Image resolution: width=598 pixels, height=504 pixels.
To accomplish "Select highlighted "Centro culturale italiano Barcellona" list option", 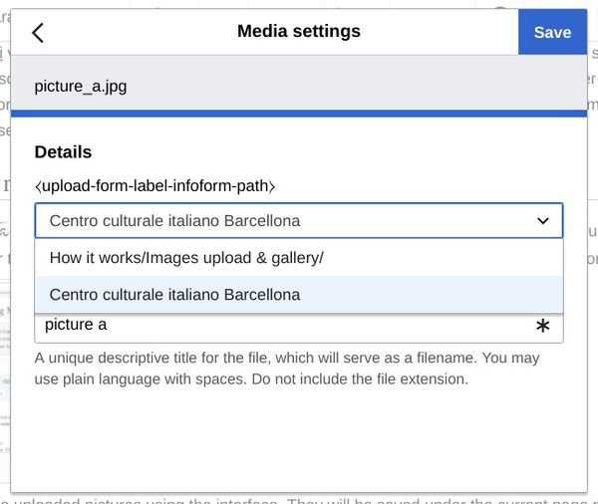I will 174,295.
